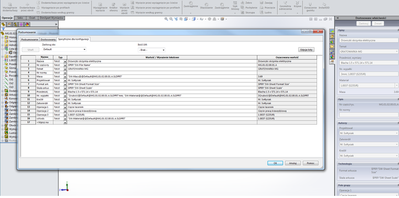Click value cell 'GRATOWARKA MG' in row 3
Screen dimensions: 399x198
(162, 69)
